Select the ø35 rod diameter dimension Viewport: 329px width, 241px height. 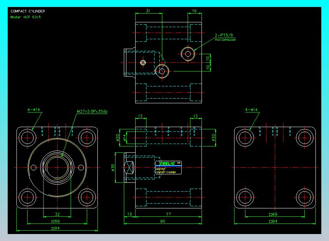click(113, 168)
